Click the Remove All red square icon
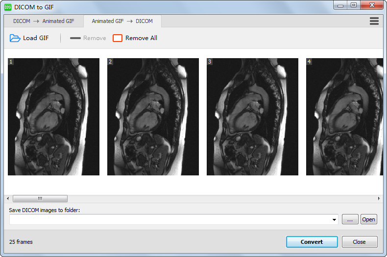 point(118,38)
